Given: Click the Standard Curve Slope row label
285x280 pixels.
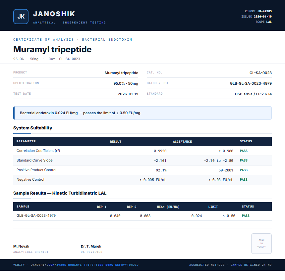Looking at the screenshot, I should tap(34, 160).
